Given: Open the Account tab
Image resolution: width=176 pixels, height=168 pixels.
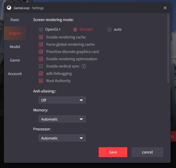Looking at the screenshot, I should [15, 74].
